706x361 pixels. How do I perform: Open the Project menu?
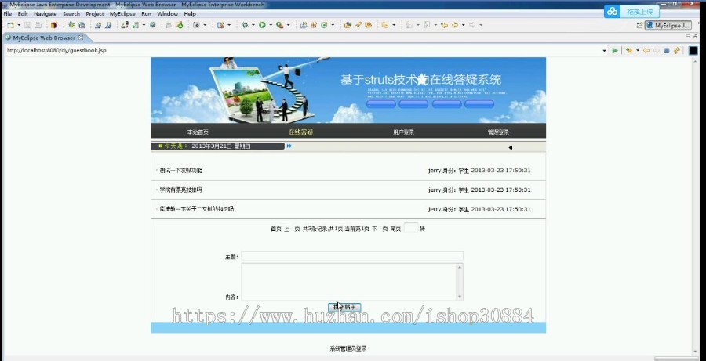tap(95, 14)
